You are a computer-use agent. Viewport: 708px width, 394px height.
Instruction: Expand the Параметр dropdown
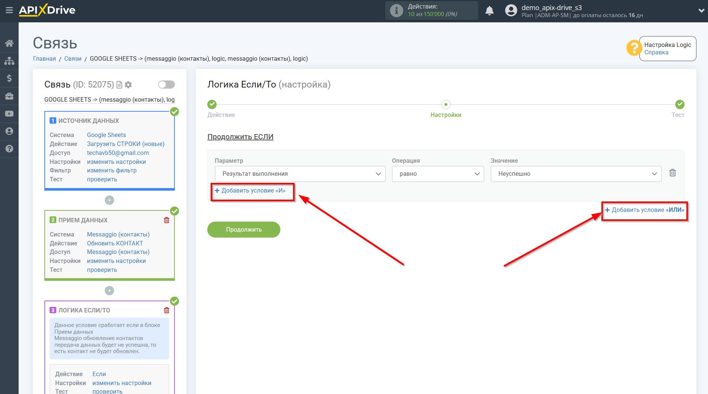(x=300, y=174)
